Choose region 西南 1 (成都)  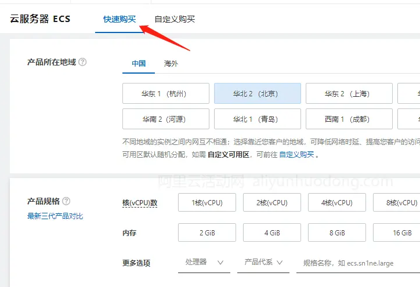pos(349,119)
